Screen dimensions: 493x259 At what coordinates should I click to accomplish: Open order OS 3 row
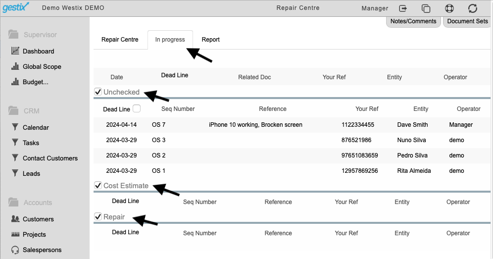pos(292,140)
